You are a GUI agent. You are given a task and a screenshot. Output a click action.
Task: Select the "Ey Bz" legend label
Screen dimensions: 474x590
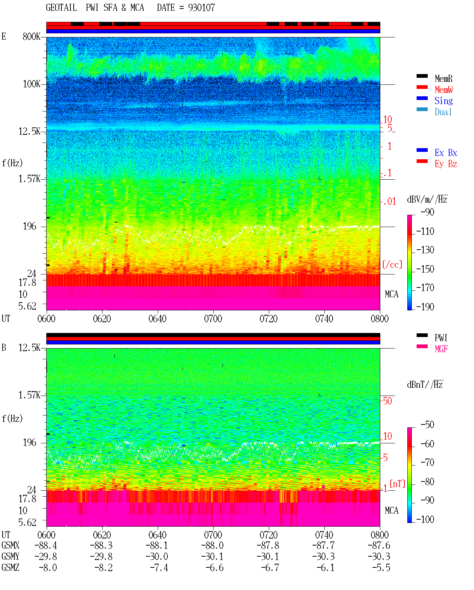(x=446, y=164)
